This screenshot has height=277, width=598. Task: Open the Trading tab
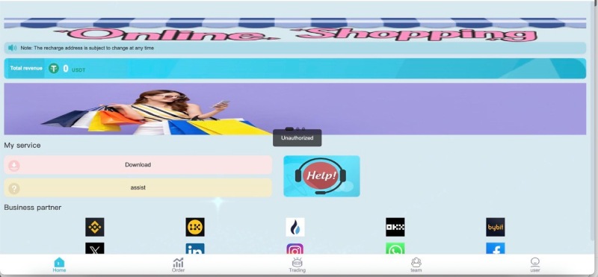click(297, 265)
